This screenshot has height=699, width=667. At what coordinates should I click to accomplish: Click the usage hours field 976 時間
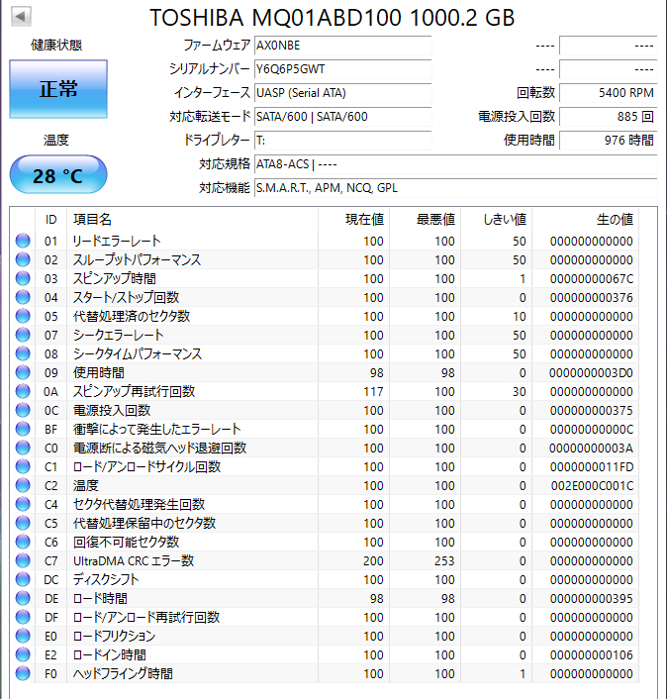click(x=609, y=141)
